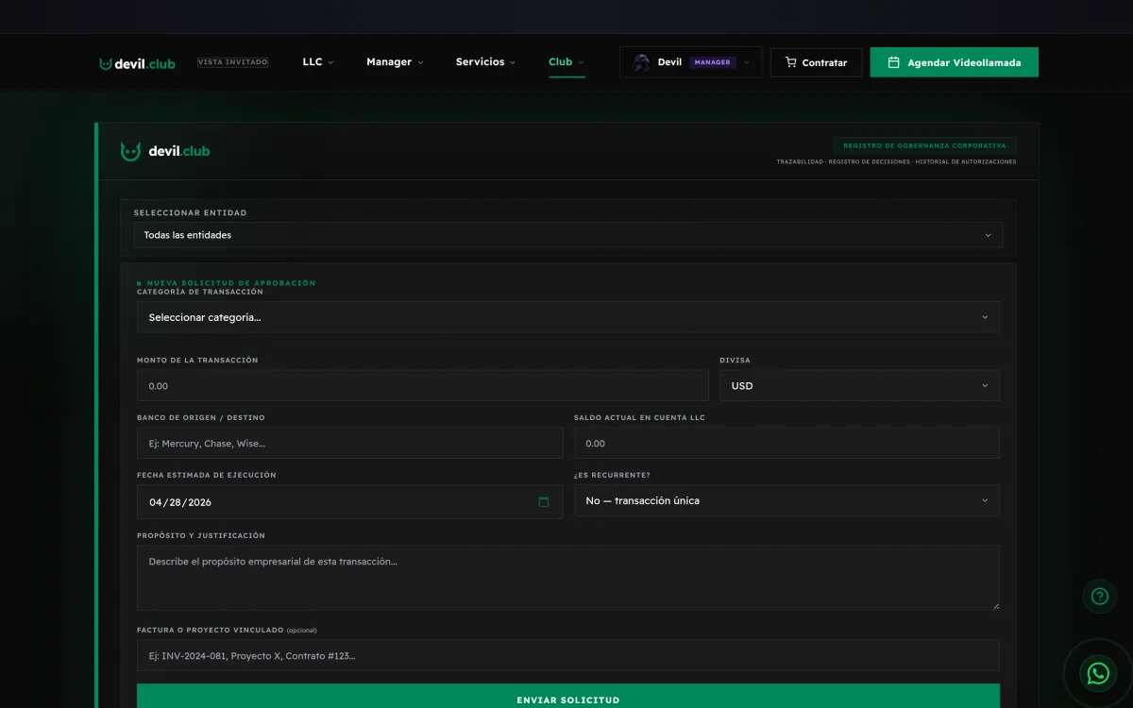Open date picker calendar icon
The image size is (1133, 708).
[x=544, y=501]
